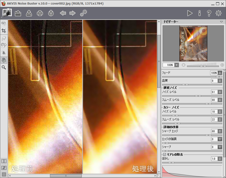
Task: Open image file from top toolbar
Action: click(x=18, y=13)
